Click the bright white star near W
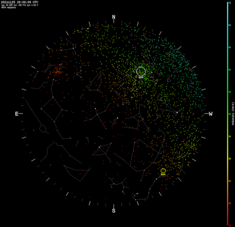Image resolution: width=235 pixels, height=227 pixels. [x=177, y=112]
